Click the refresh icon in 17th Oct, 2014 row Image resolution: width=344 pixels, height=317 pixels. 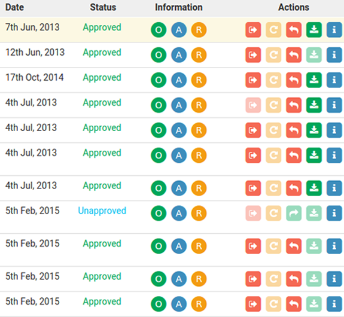pos(273,80)
